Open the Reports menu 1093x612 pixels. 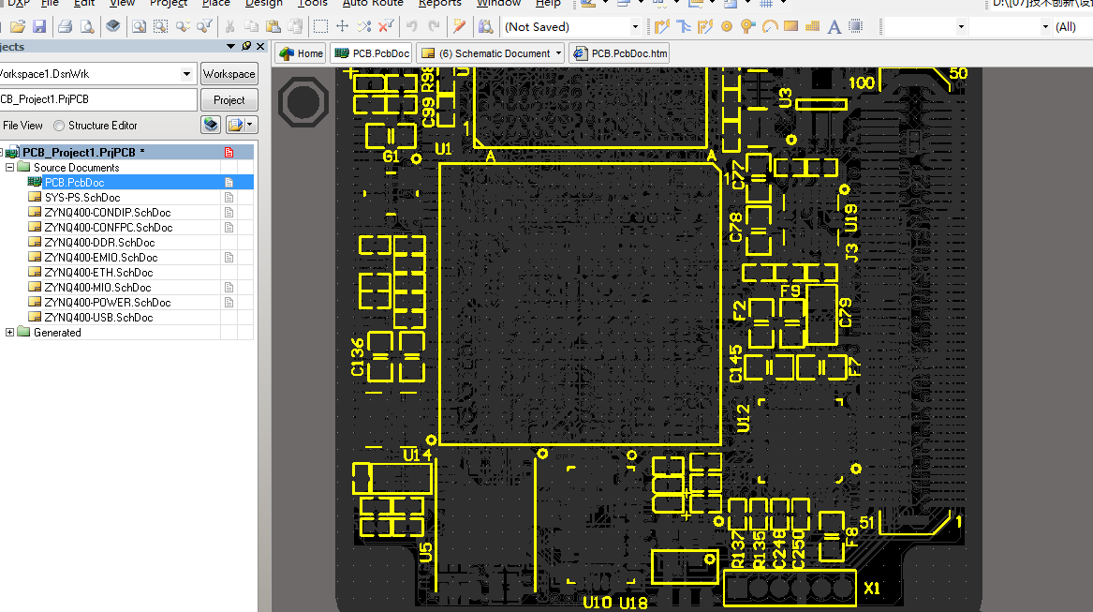pos(440,4)
